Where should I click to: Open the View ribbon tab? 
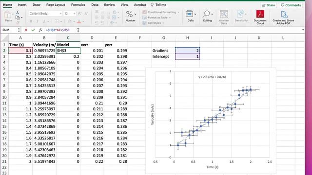tap(124, 5)
